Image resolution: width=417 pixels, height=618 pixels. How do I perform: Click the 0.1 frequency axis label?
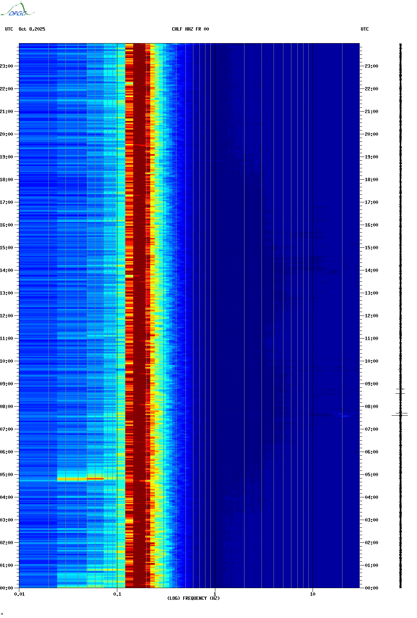point(117,594)
